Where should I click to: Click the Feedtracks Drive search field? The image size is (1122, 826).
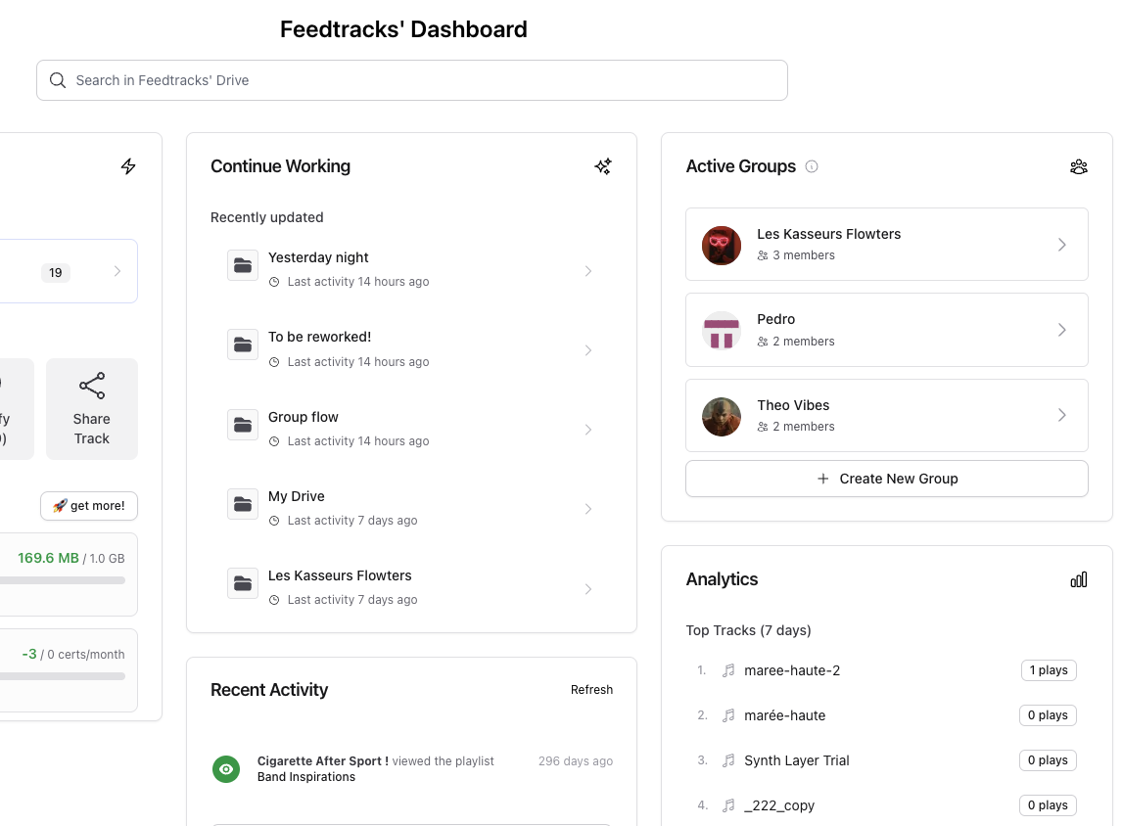[x=411, y=80]
